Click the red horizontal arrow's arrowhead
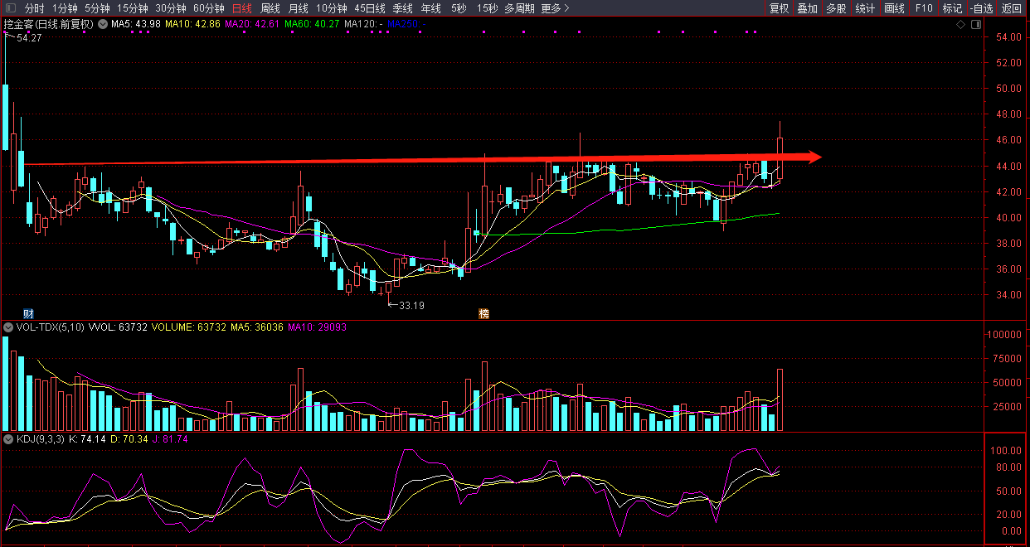The width and height of the screenshot is (1030, 547). tap(814, 157)
